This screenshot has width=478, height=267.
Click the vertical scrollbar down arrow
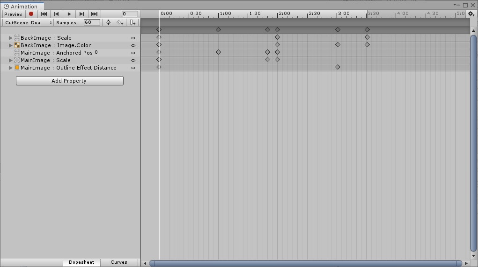click(x=473, y=256)
